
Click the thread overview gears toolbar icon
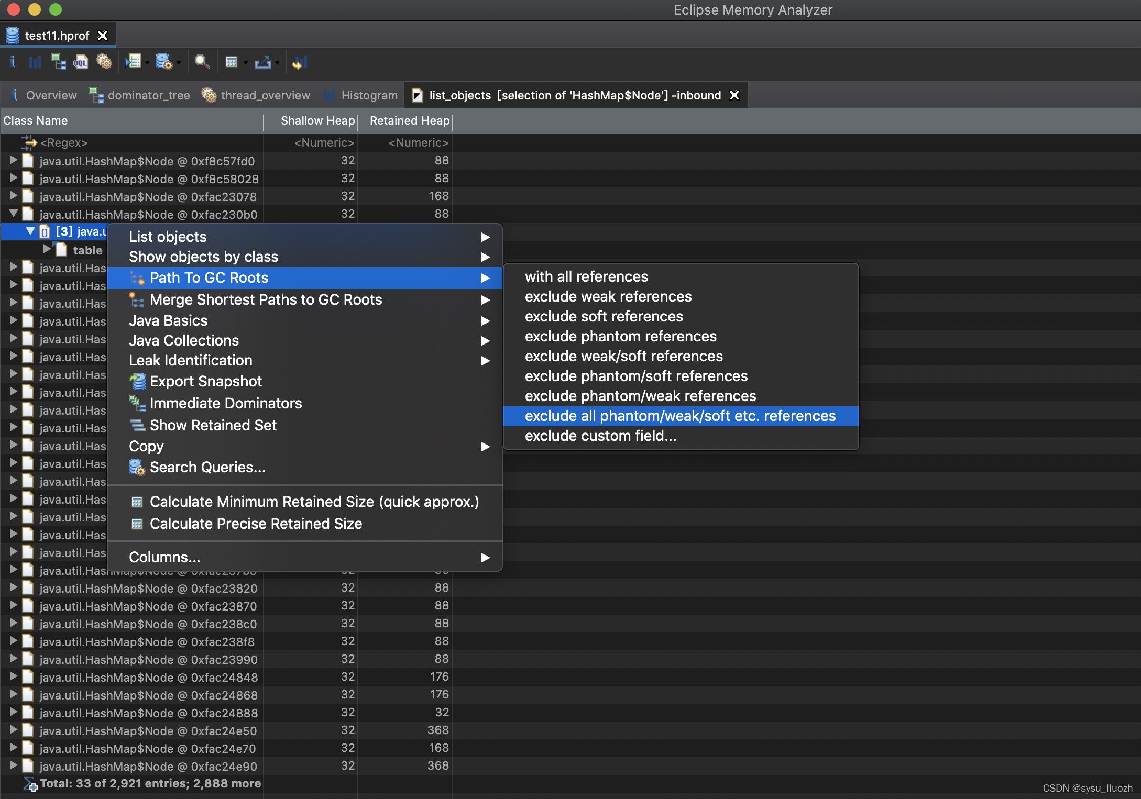[104, 62]
